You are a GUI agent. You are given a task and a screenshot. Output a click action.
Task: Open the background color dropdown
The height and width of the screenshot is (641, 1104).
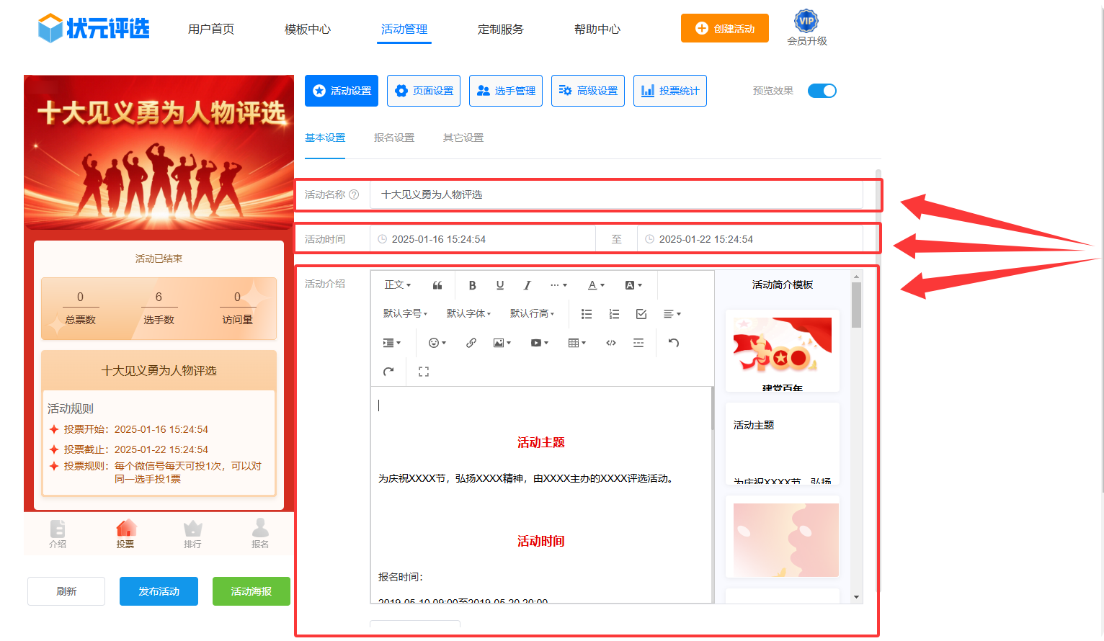point(633,285)
